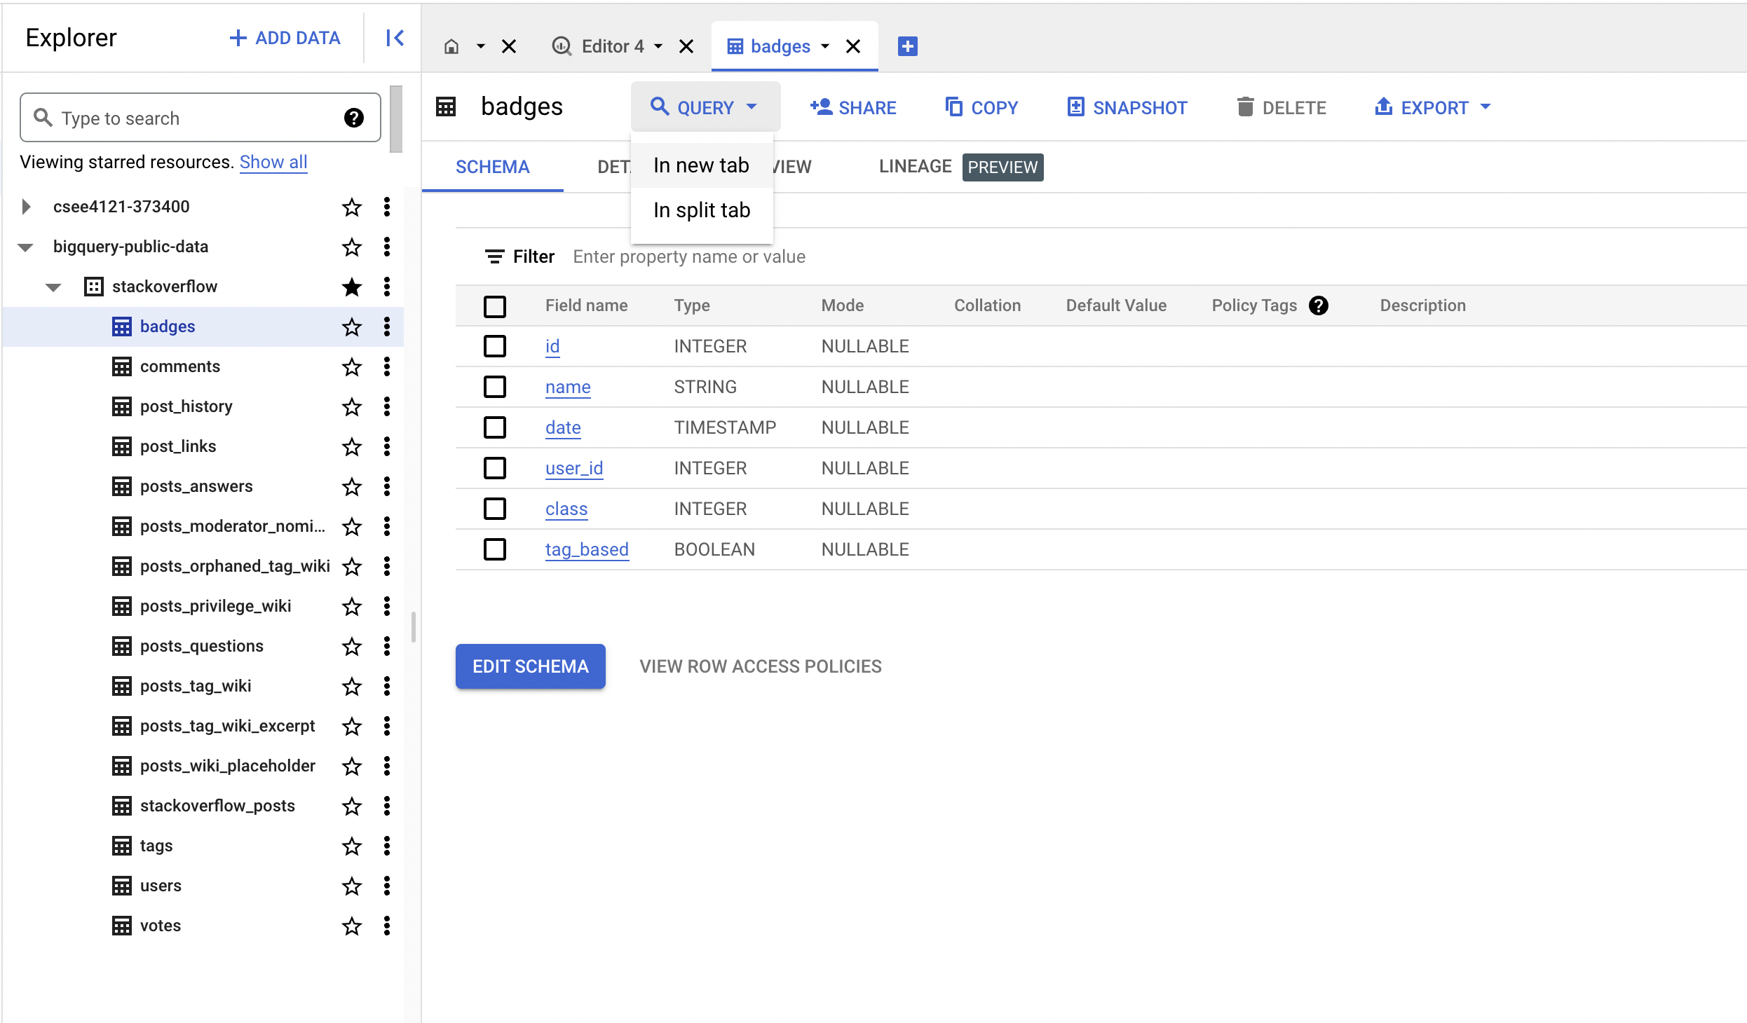This screenshot has height=1023, width=1747.
Task: Star the posts_questions table
Action: tap(352, 646)
